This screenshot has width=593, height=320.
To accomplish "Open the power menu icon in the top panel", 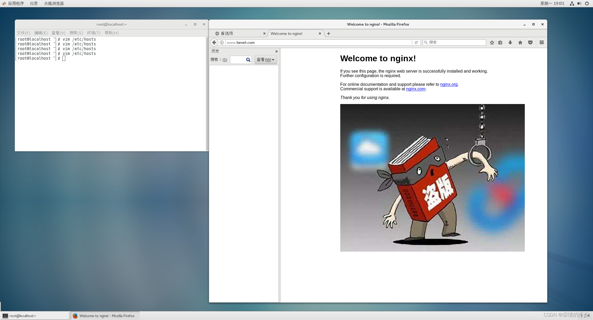I will [x=587, y=3].
